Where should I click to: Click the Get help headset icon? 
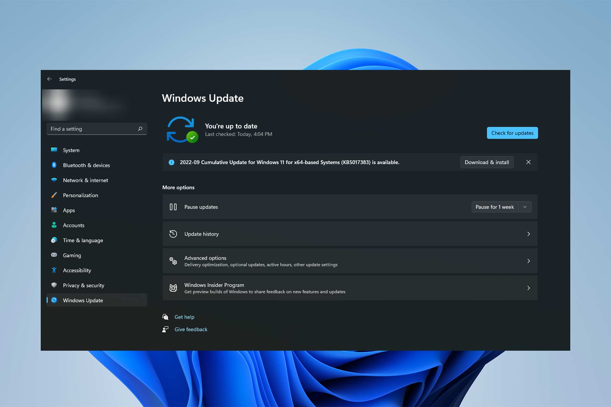pos(165,317)
